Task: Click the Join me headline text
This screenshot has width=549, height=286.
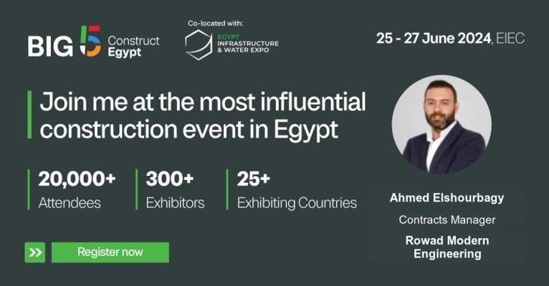Action: click(203, 116)
